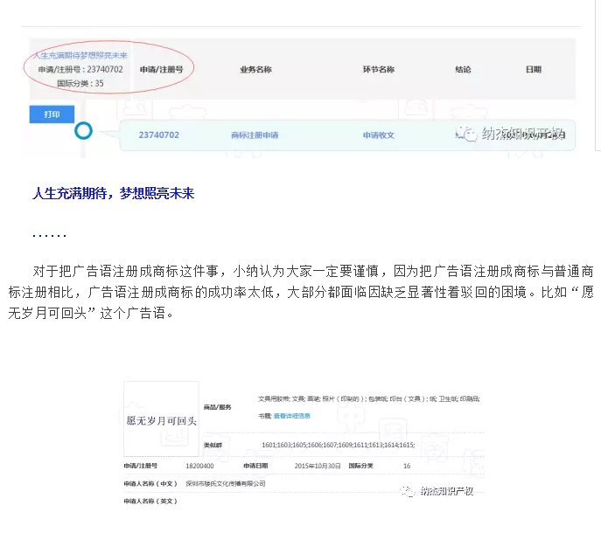Image resolution: width=601 pixels, height=533 pixels.
Task: Open the 查看详细信息 link
Action: (291, 416)
